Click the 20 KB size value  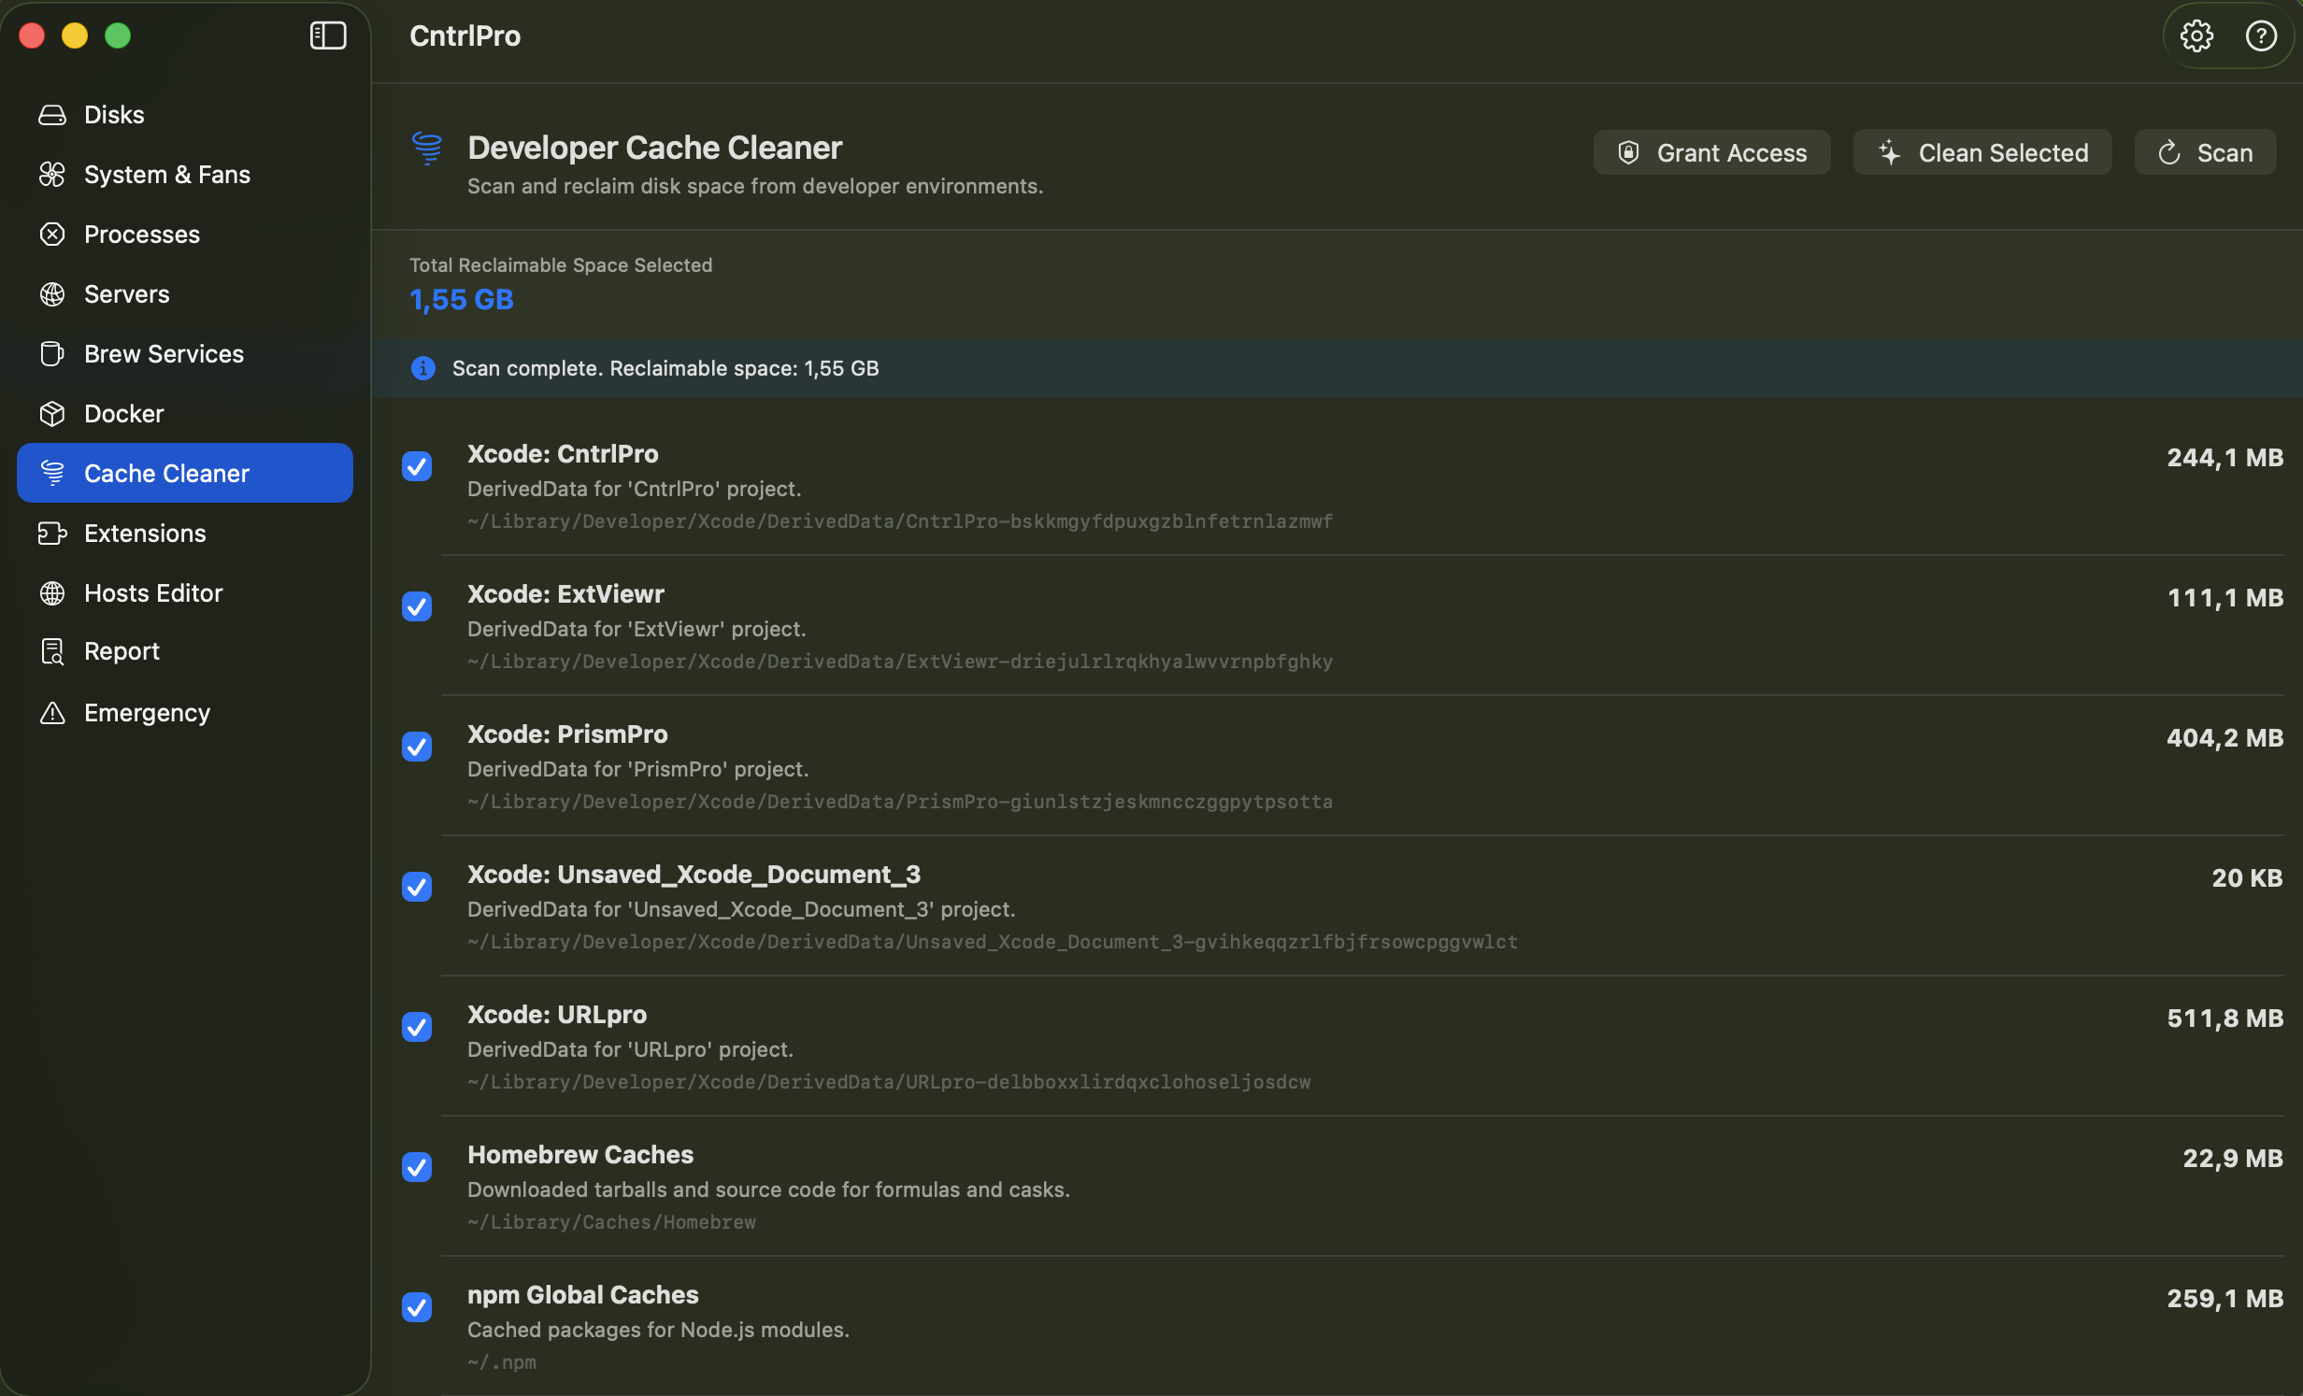point(2248,878)
